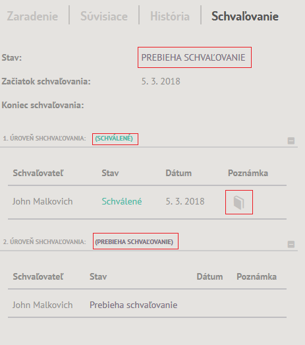Click the 5. 3. 2018 start date value
This screenshot has width=305, height=345.
click(x=161, y=81)
